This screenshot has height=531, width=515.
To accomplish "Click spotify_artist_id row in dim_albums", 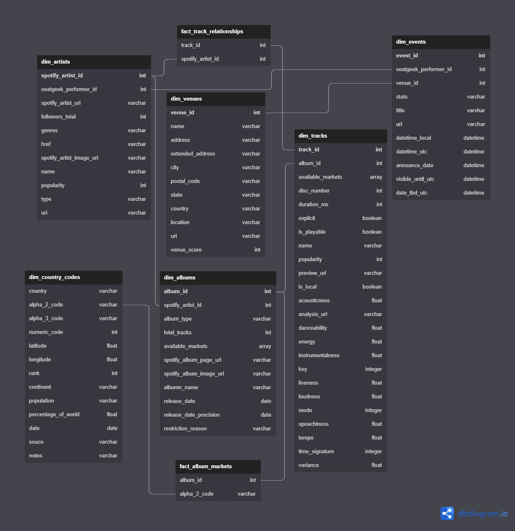I will (218, 305).
